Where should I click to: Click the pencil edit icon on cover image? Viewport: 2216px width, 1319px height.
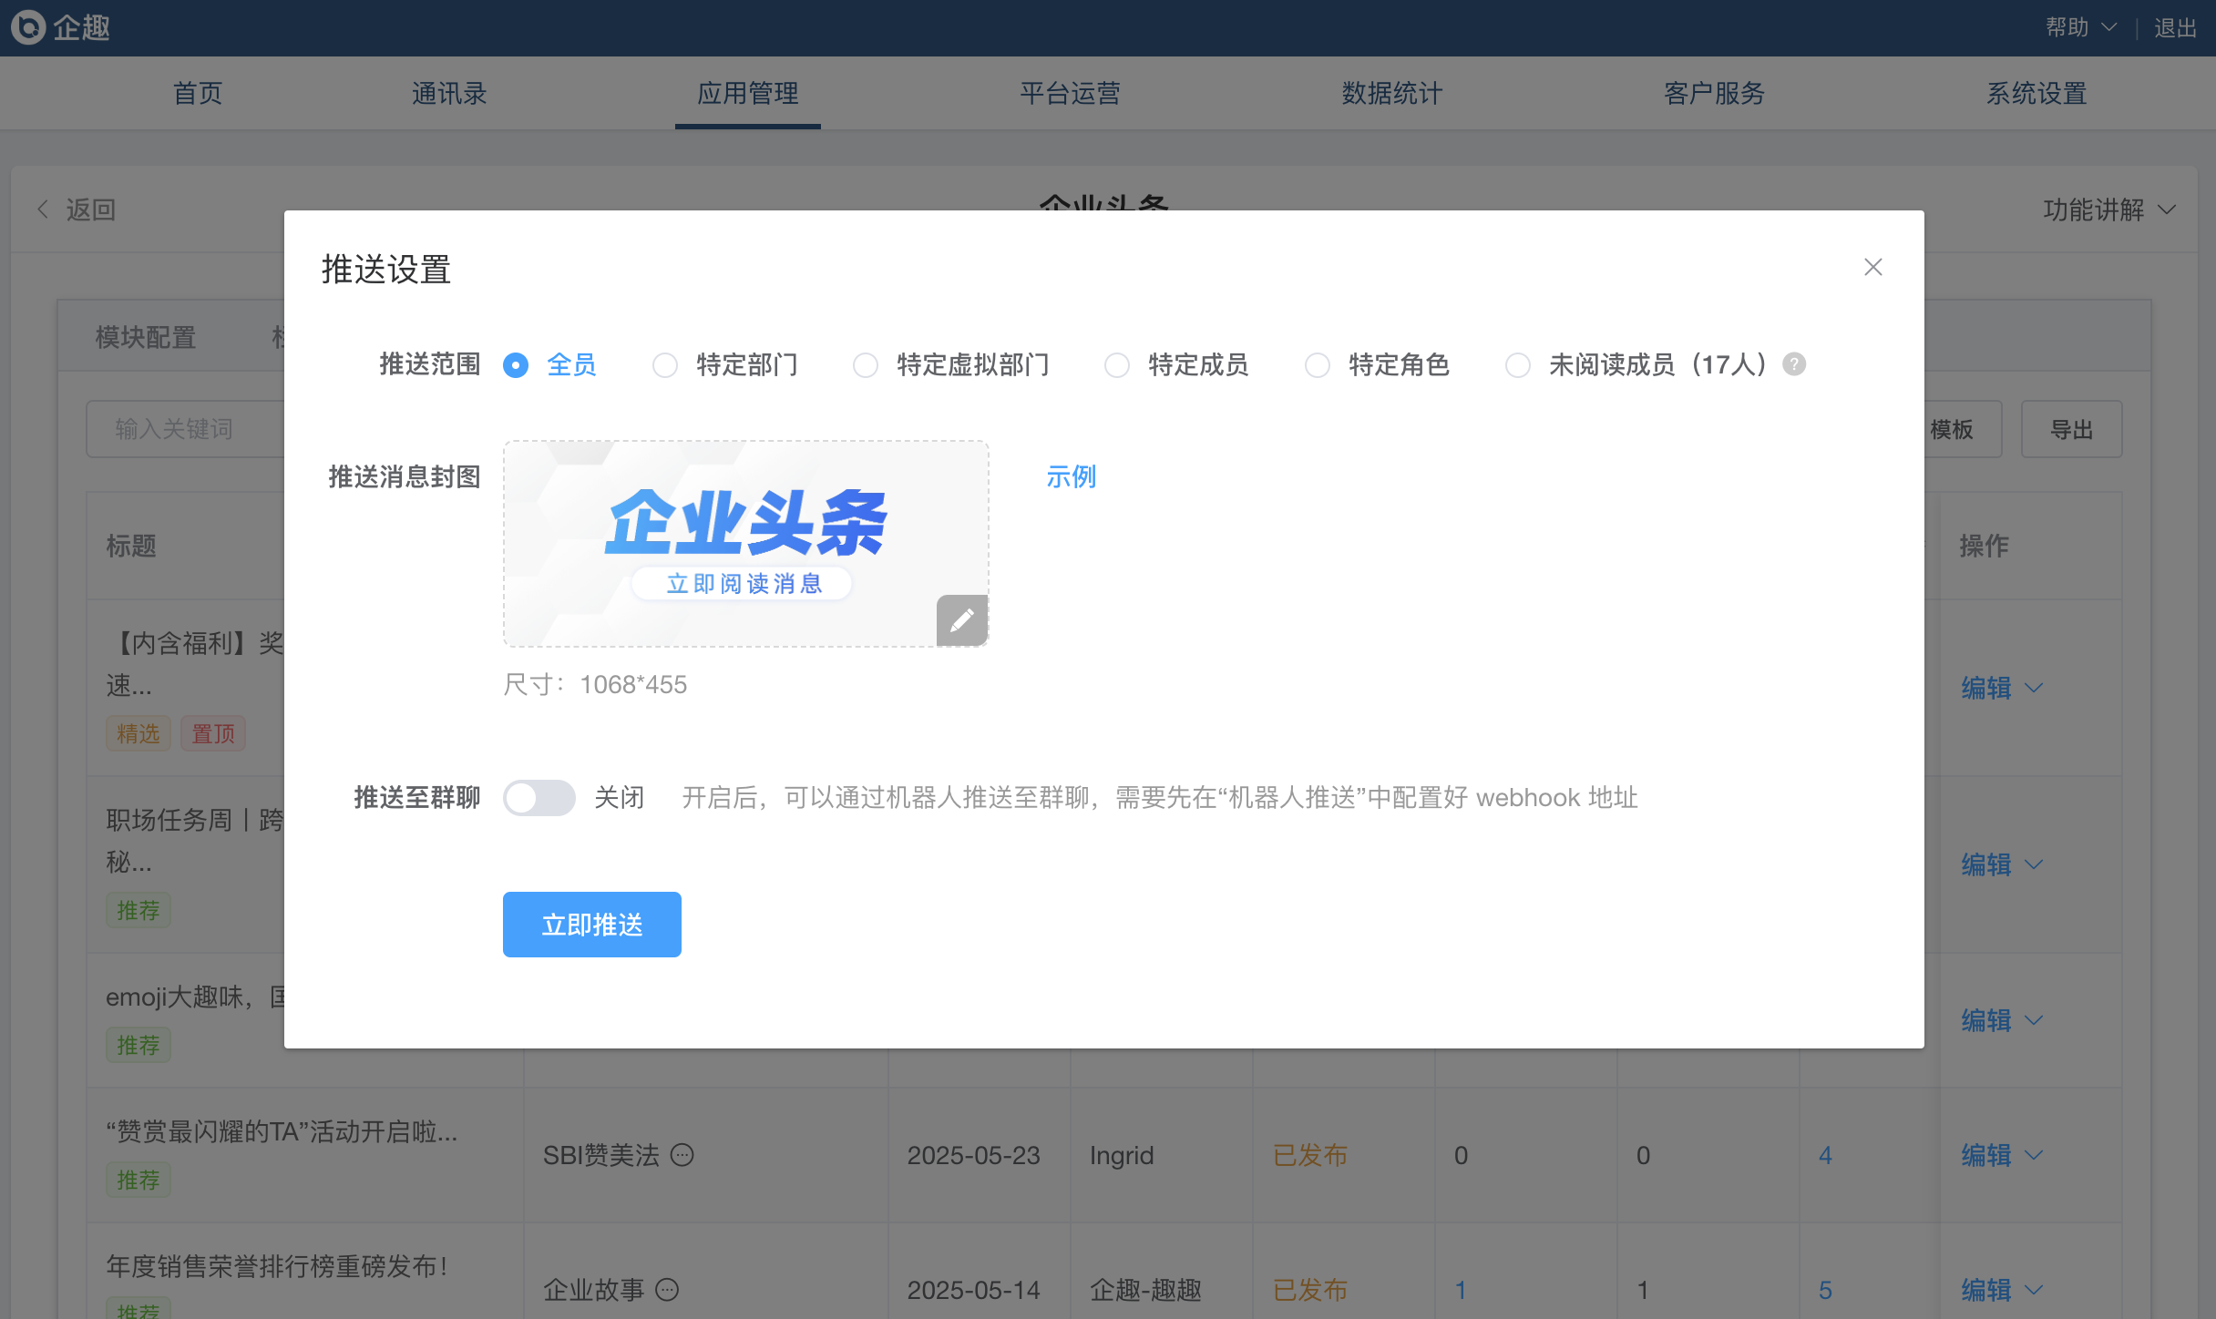point(961,620)
